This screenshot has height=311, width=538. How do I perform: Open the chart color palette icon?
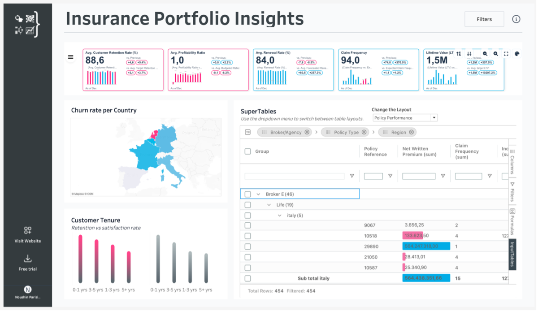517,53
